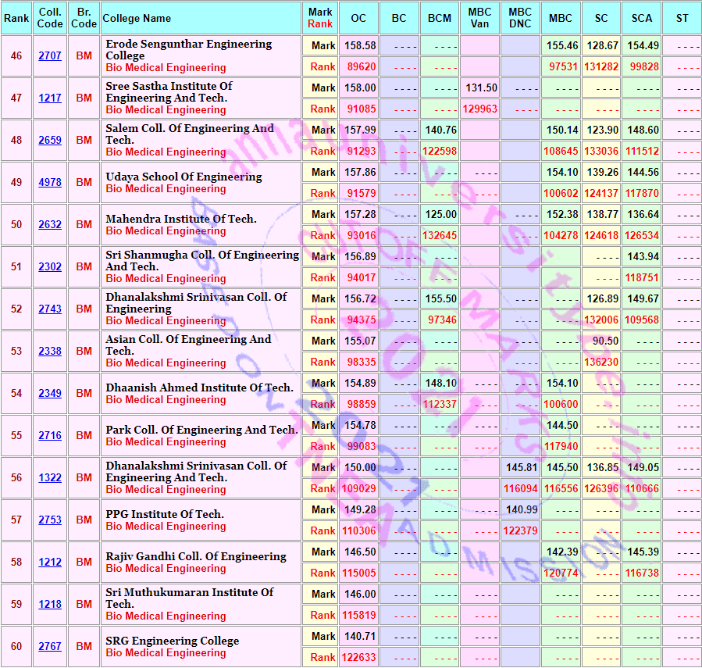Follow the 4978 college code link

[x=50, y=182]
